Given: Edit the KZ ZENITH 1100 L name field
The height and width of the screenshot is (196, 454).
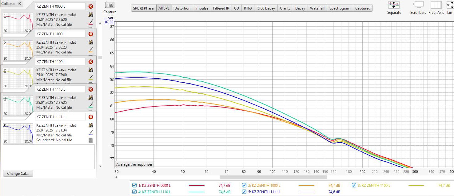Looking at the screenshot, I should pyautogui.click(x=60, y=61).
